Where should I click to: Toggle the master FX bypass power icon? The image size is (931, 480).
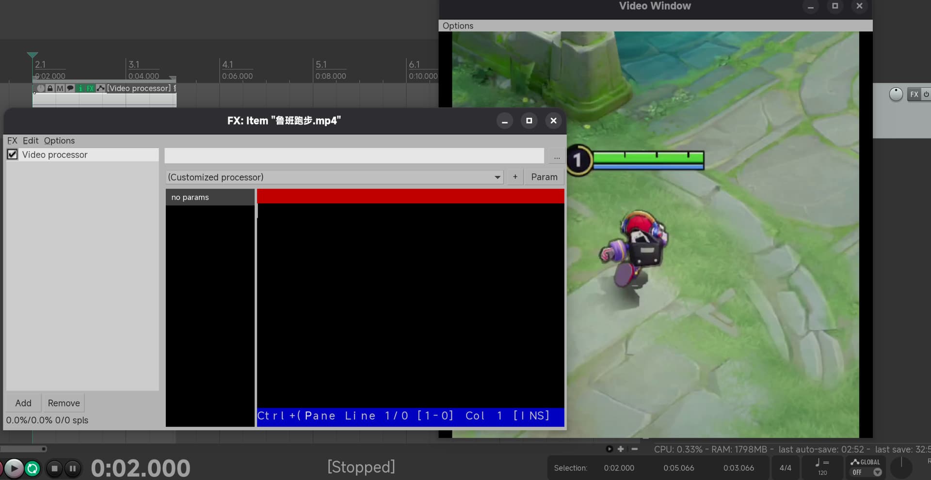pyautogui.click(x=926, y=94)
